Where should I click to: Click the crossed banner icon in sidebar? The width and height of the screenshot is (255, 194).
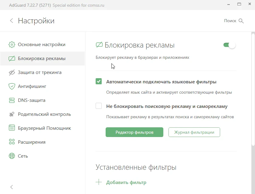tap(12, 59)
